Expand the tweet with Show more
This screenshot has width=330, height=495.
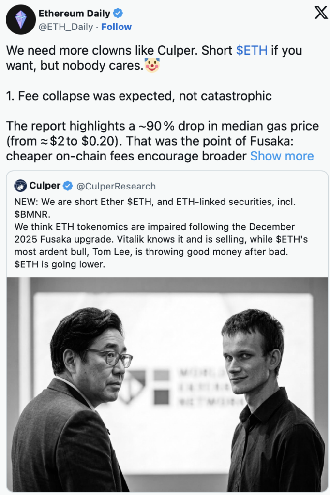[282, 156]
